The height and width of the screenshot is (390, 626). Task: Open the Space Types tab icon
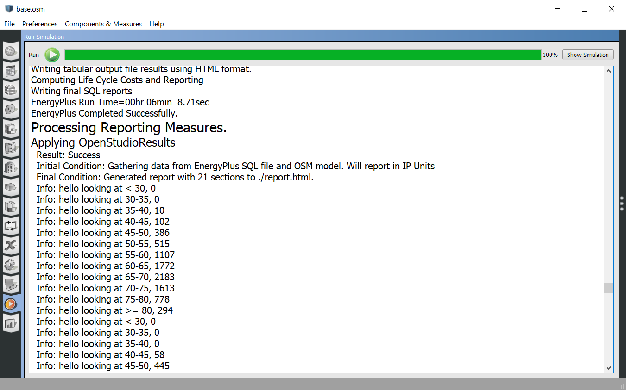pyautogui.click(x=11, y=129)
